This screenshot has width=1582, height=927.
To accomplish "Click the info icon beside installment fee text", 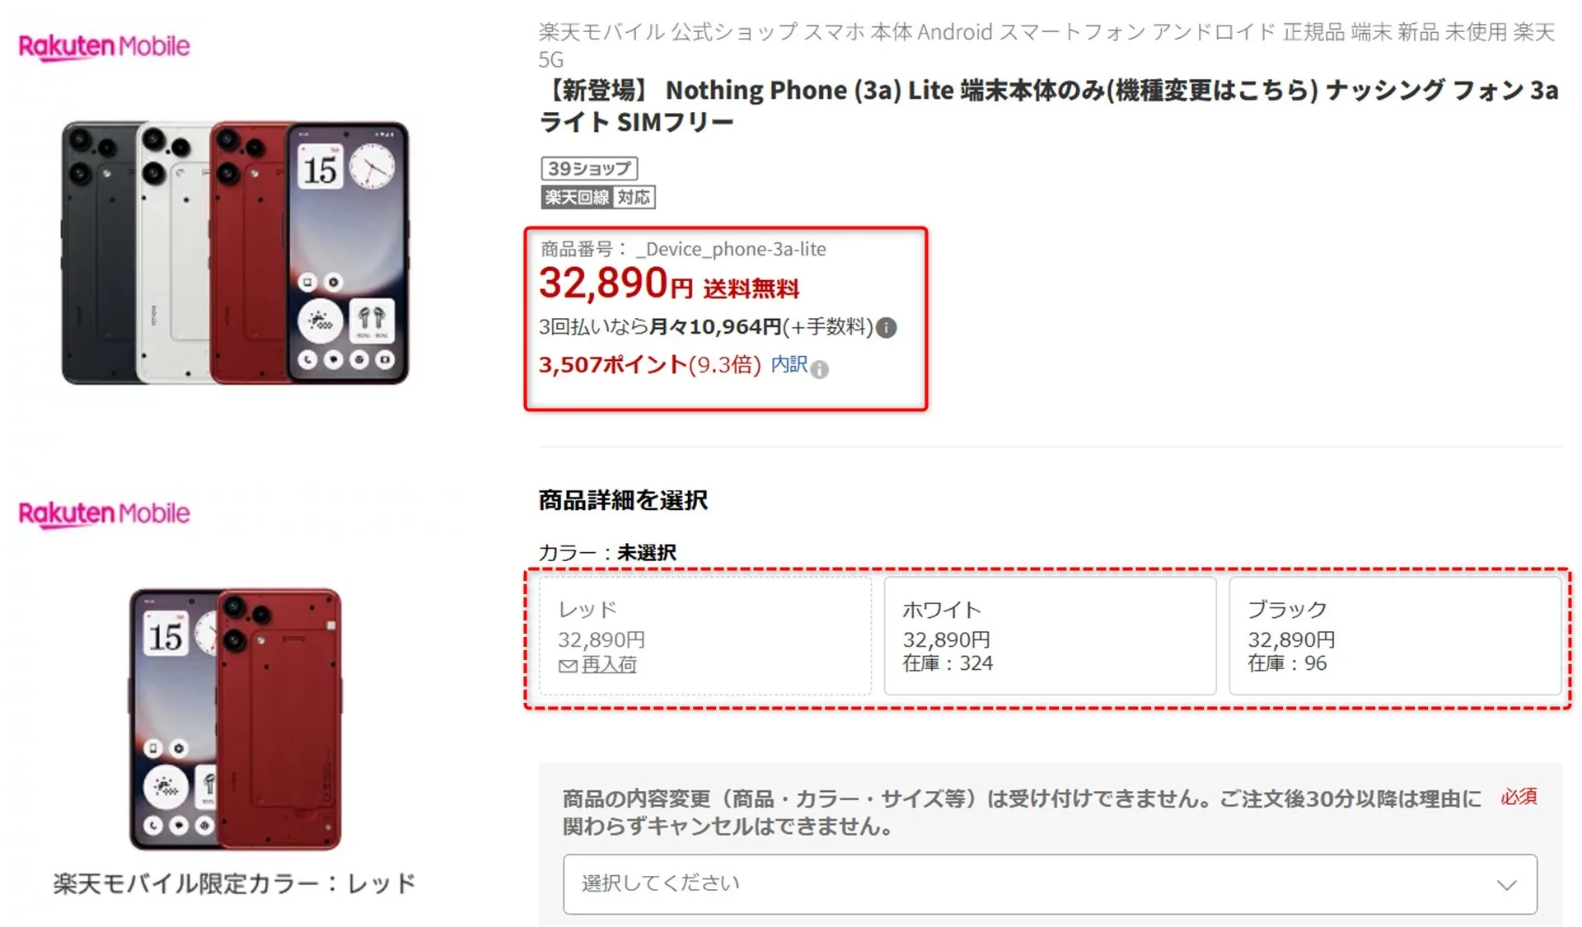I will [x=886, y=328].
